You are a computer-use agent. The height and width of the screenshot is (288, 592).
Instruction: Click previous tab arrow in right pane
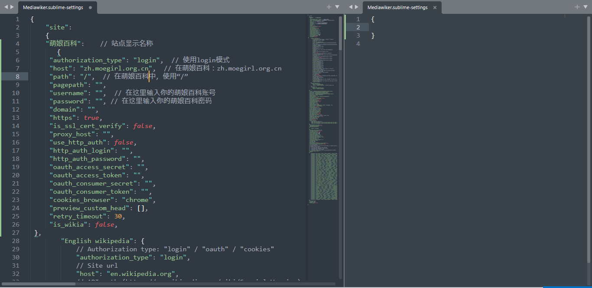tap(351, 7)
